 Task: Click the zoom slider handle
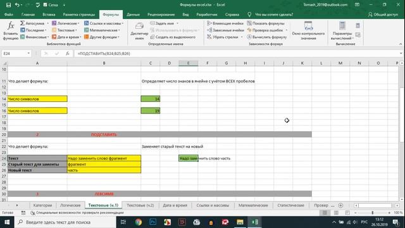373,213
